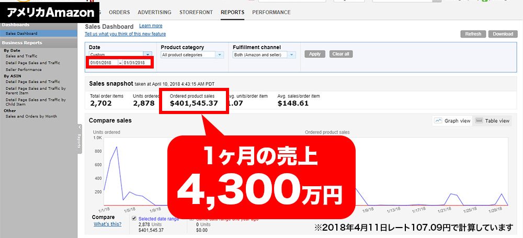Click the Business Reports sidebar header
523x238 pixels.
[x=21, y=43]
